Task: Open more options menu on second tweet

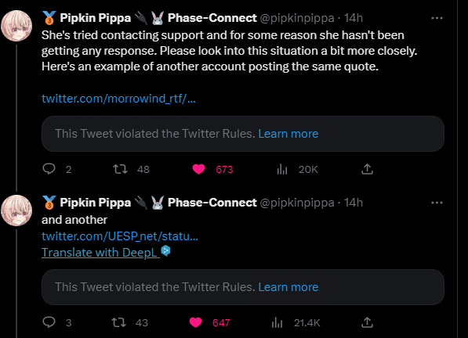Action: point(437,203)
